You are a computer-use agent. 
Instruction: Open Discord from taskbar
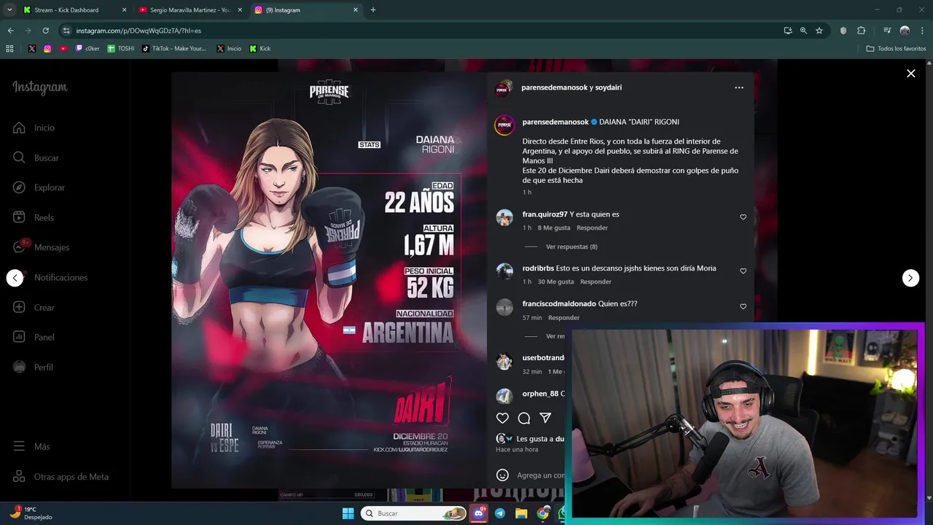[x=479, y=513]
